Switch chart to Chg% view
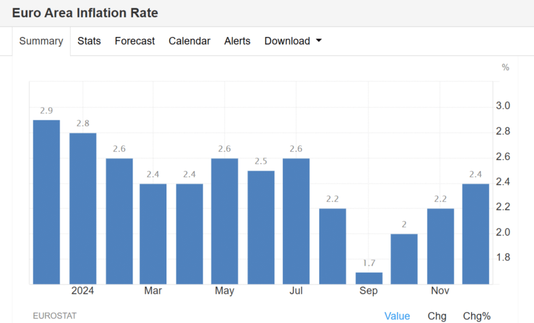Image resolution: width=534 pixels, height=323 pixels. (477, 316)
